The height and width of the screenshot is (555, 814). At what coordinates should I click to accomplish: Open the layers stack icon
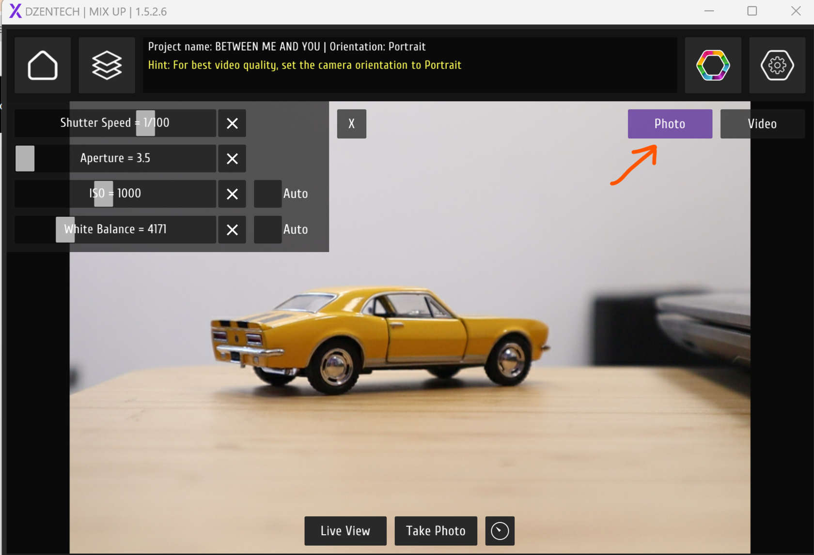tap(107, 65)
